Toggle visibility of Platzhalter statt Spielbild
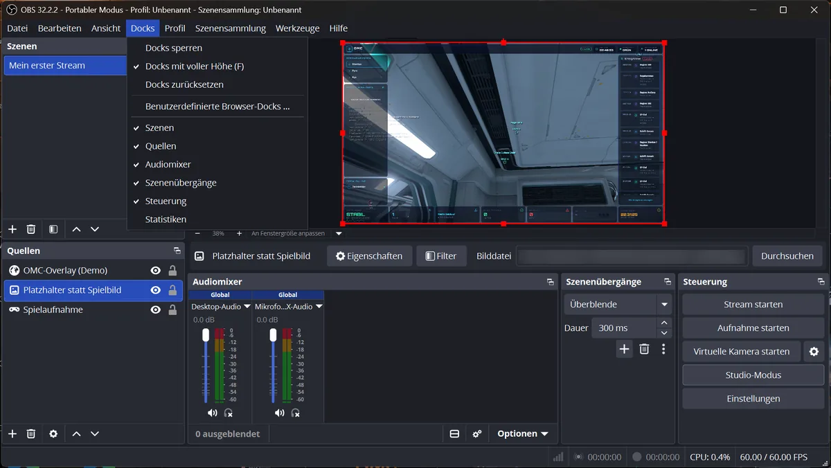Screen dimensions: 831x468 [x=156, y=290]
